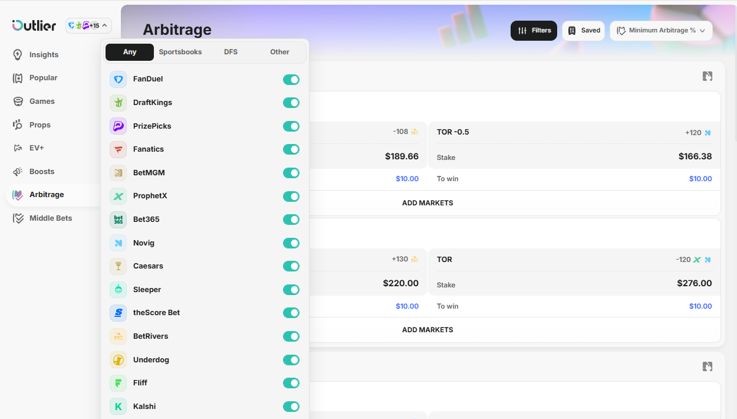
Task: Turn off the PrizePicks switch
Action: click(x=291, y=126)
